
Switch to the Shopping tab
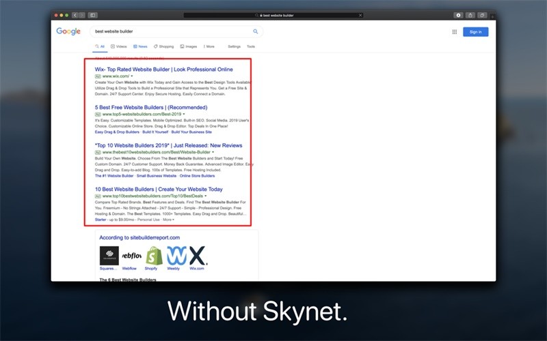163,46
